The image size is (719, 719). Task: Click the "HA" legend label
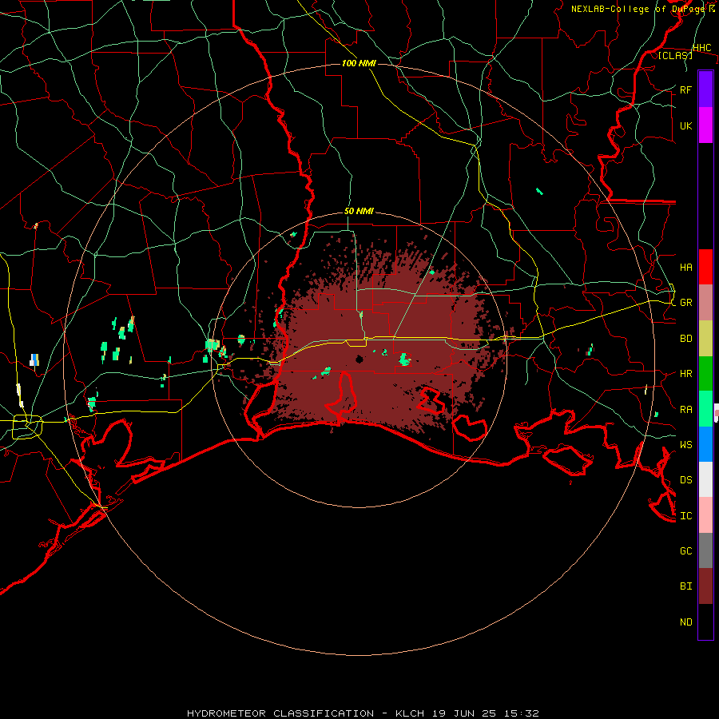coord(686,268)
